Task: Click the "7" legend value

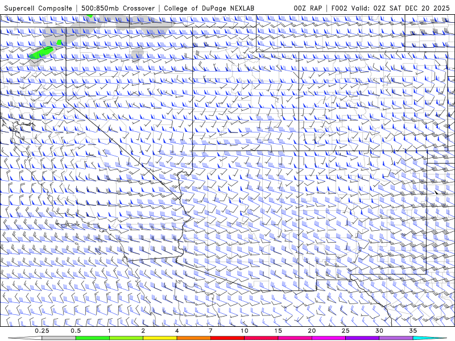Action: (x=210, y=331)
